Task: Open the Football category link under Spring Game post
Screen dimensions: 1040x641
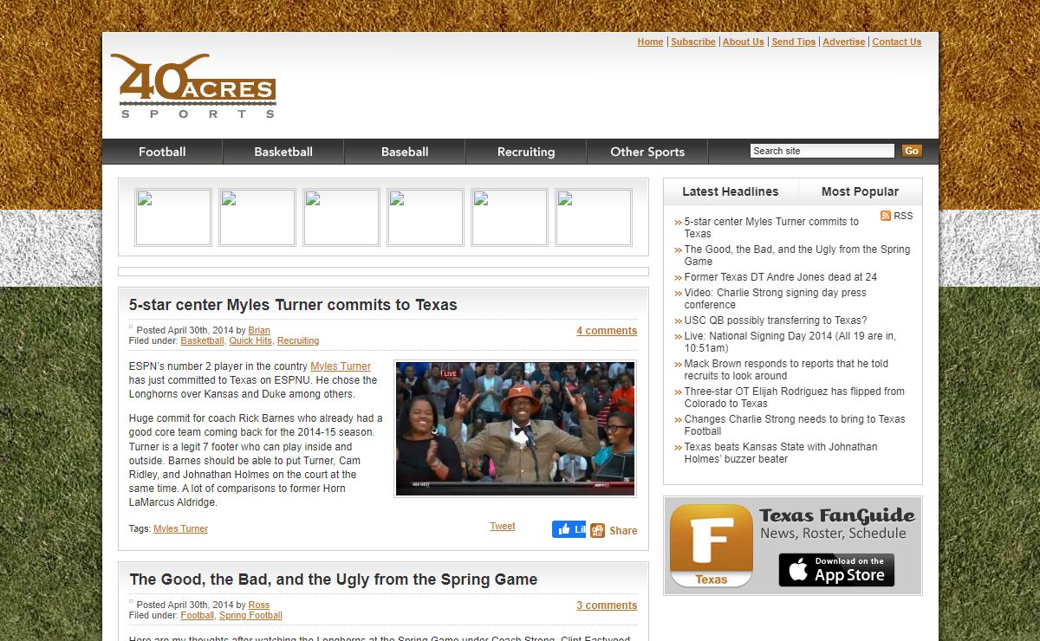Action: pos(198,615)
